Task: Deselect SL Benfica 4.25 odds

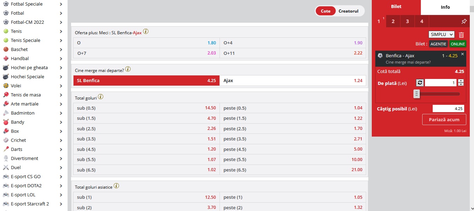Action: [x=146, y=80]
